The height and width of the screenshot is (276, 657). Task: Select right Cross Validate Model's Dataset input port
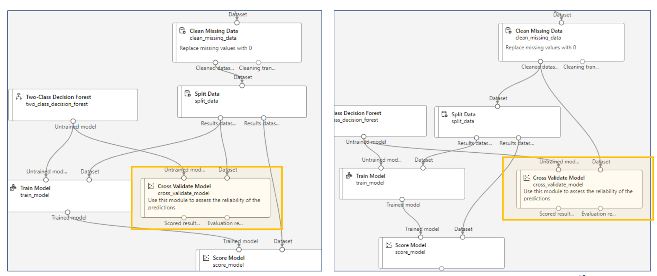coord(600,170)
